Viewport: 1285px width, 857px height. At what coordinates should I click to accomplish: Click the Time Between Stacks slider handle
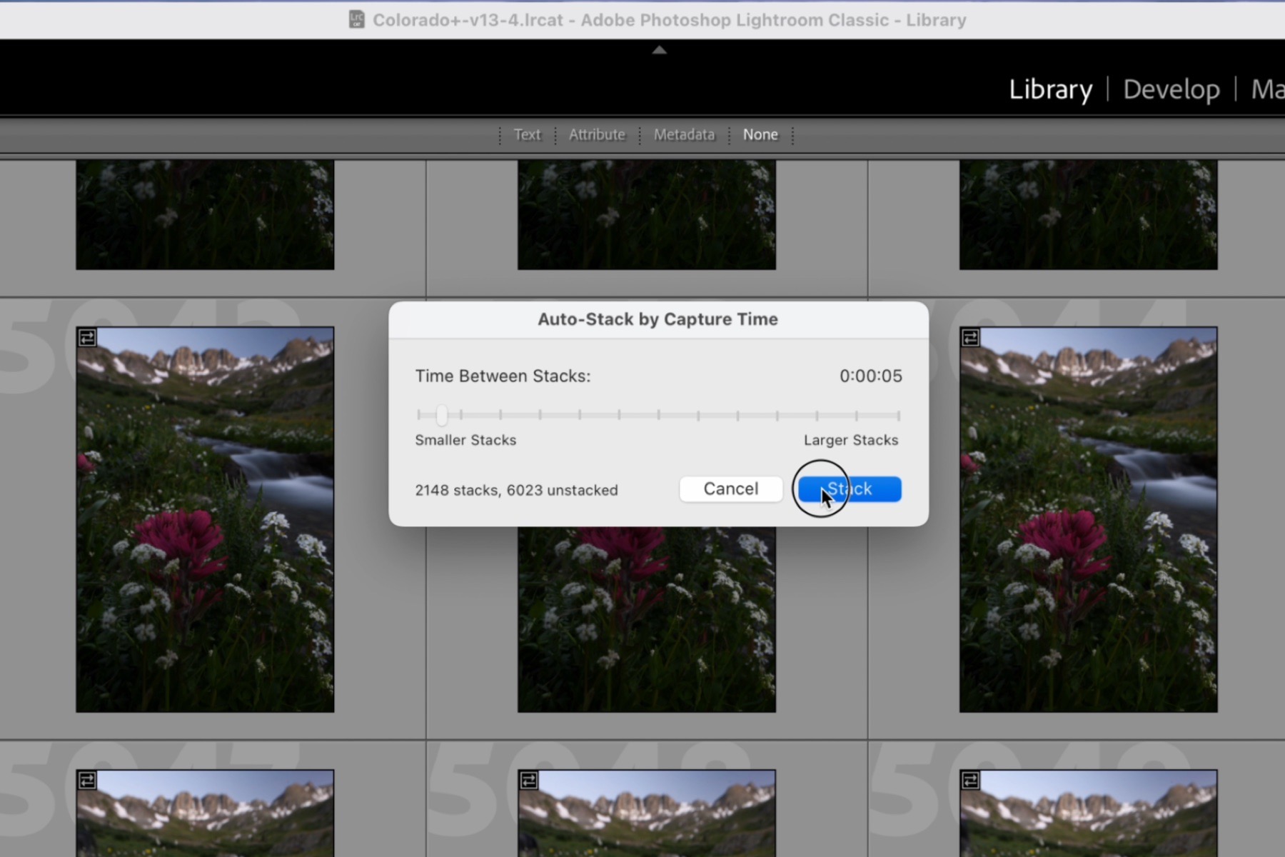442,415
